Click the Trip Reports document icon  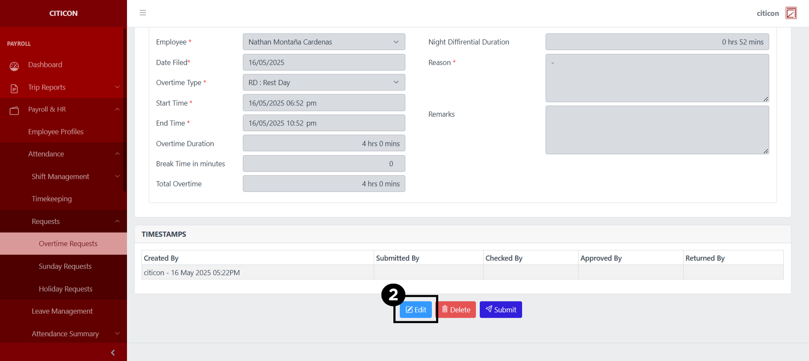point(14,88)
